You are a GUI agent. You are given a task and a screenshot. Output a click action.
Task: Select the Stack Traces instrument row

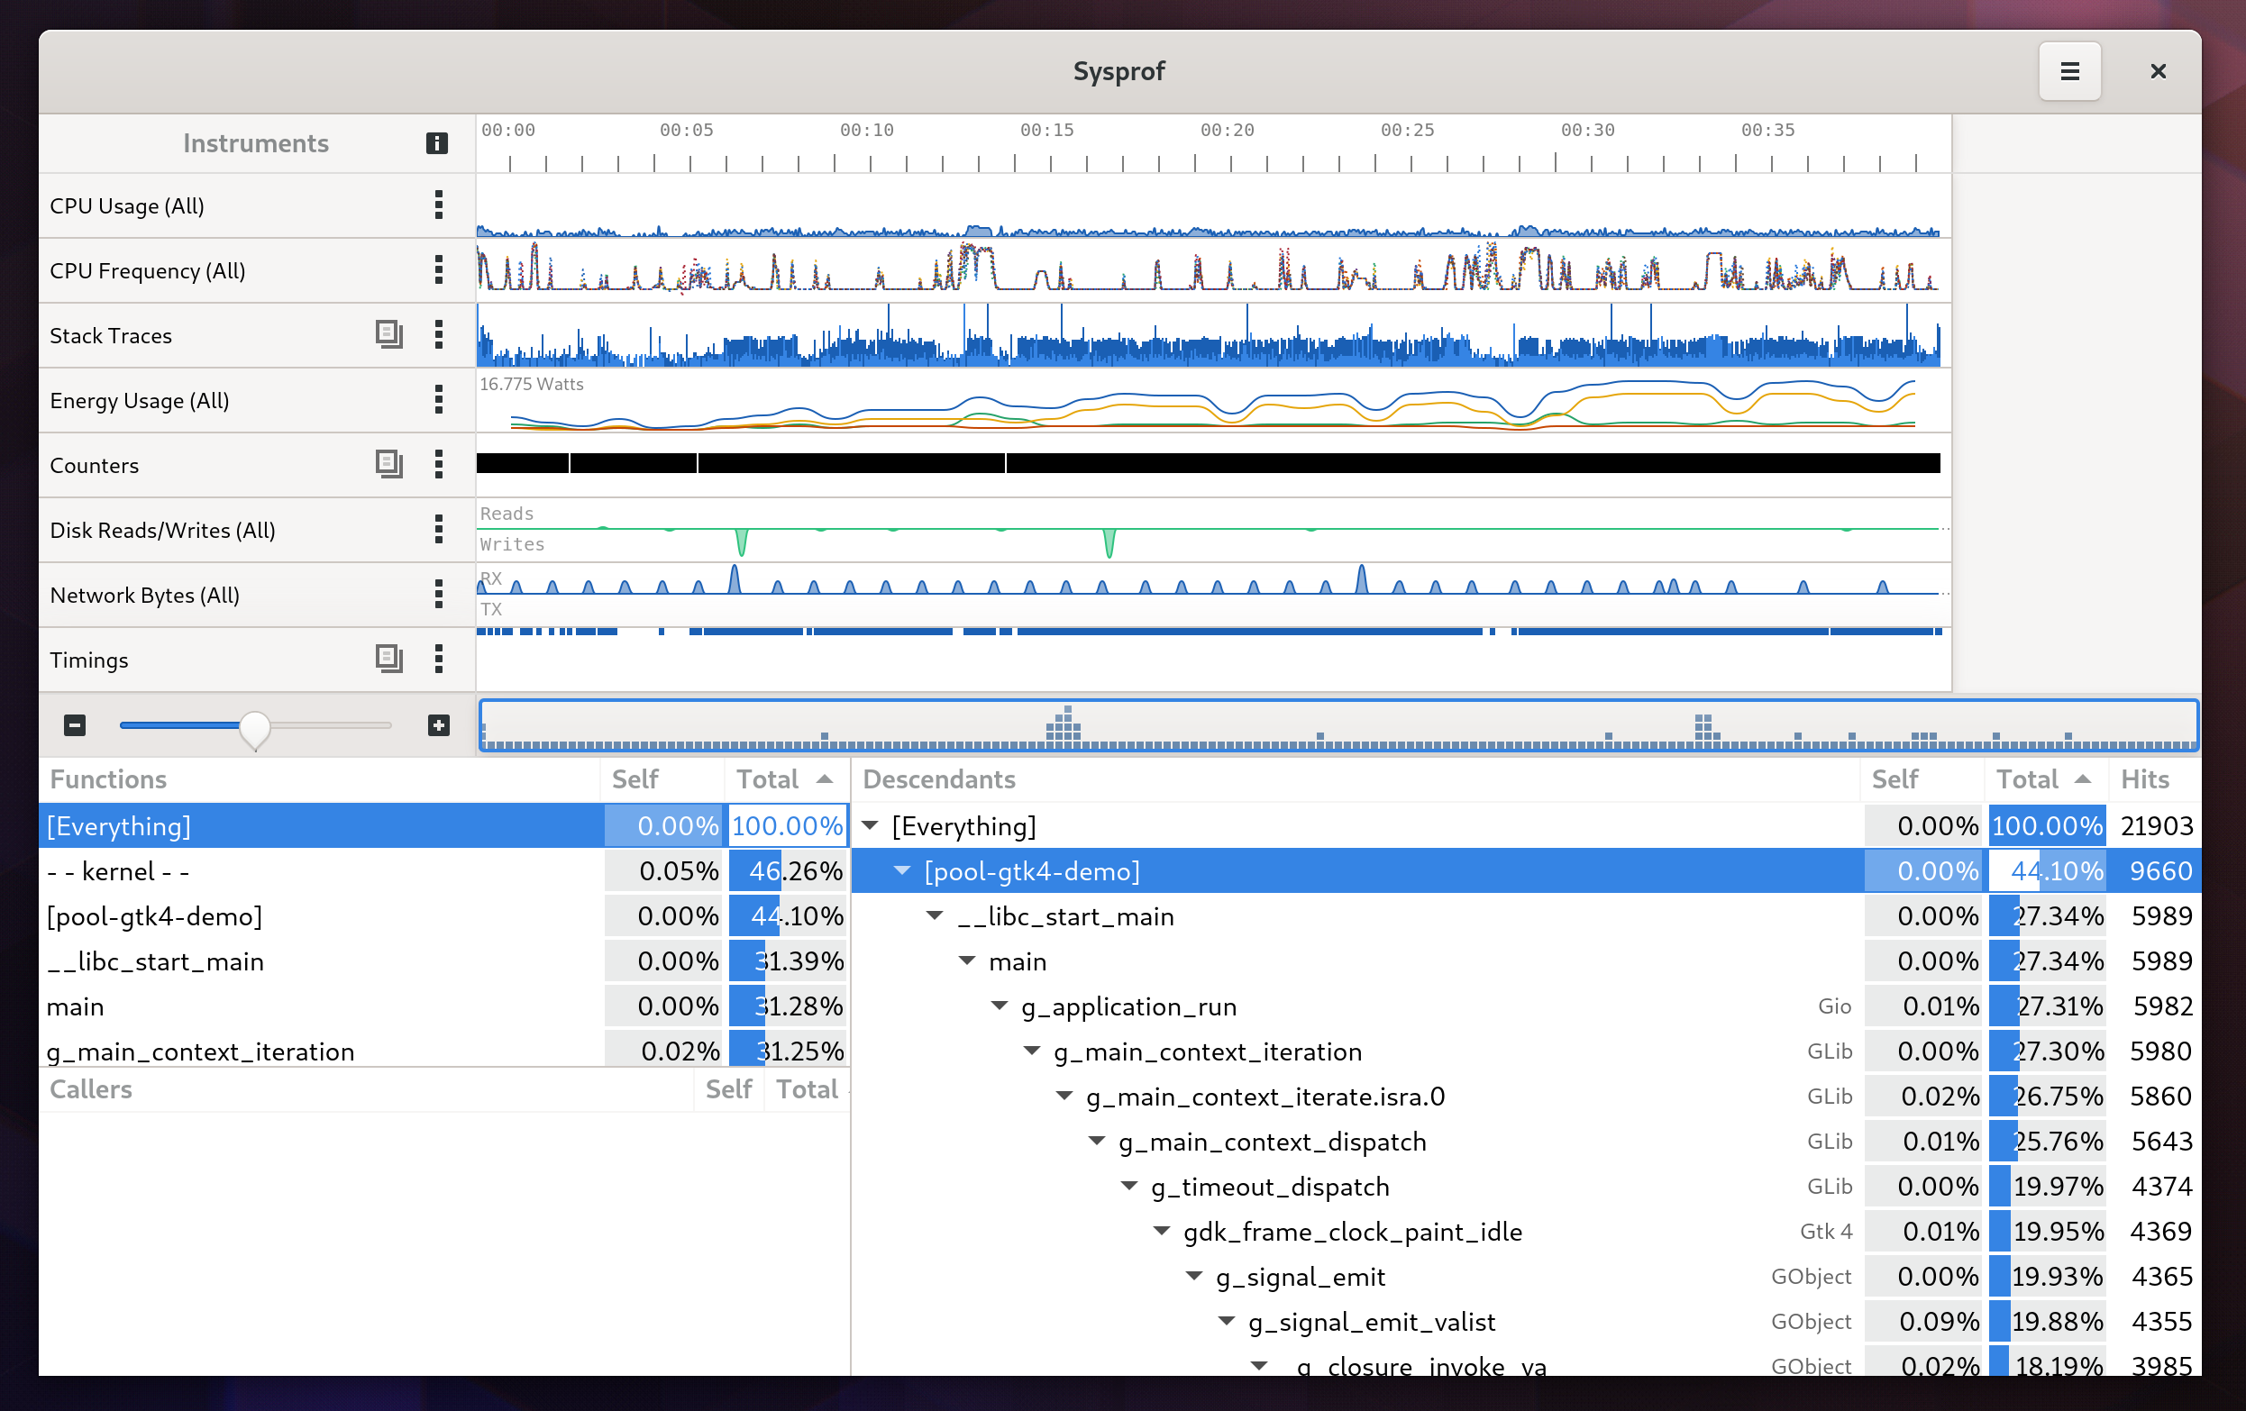click(258, 335)
